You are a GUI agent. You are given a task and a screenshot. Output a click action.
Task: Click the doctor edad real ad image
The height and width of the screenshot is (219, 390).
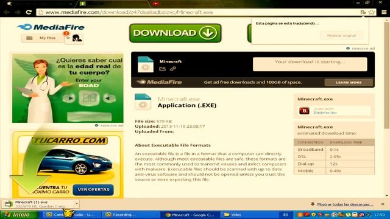tap(68, 88)
